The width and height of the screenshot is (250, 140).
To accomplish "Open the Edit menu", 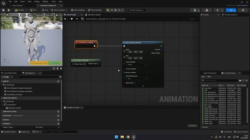I will tap(16, 2).
